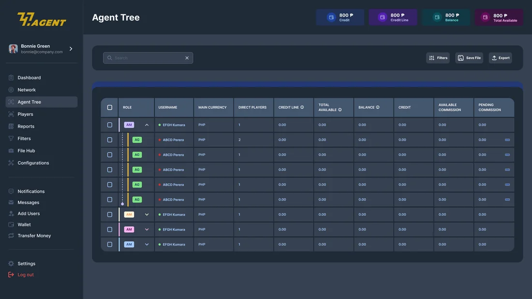The height and width of the screenshot is (299, 532).
Task: Click the purple Credit Line wallet icon
Action: pyautogui.click(x=383, y=17)
